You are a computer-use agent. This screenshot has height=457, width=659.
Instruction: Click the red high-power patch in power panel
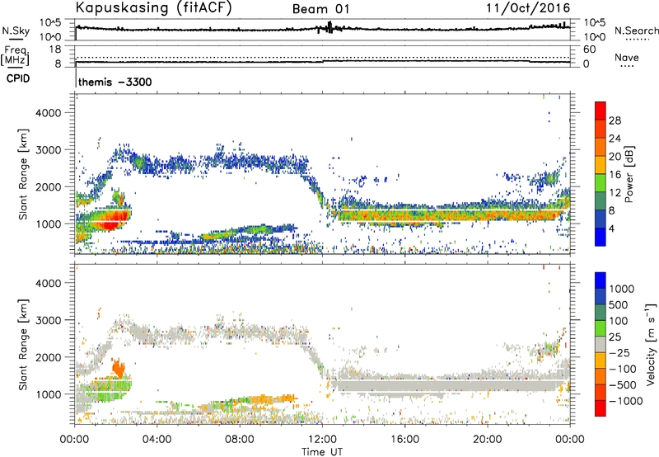(x=110, y=222)
